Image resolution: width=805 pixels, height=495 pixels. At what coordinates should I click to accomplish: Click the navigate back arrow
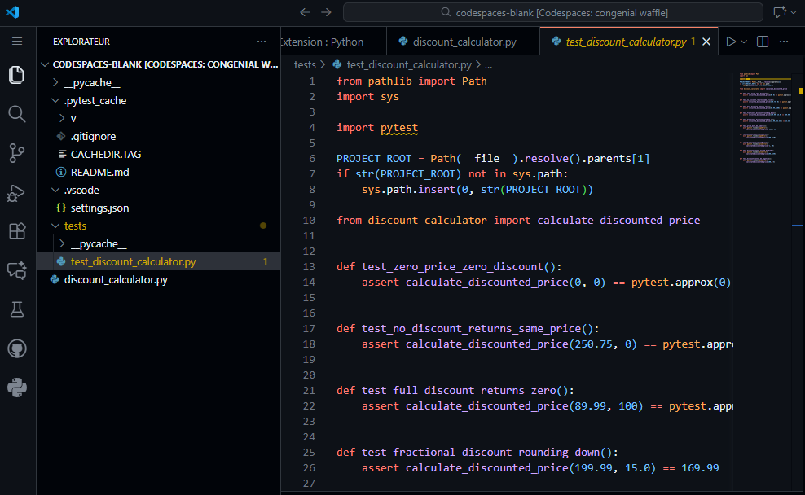pos(305,12)
